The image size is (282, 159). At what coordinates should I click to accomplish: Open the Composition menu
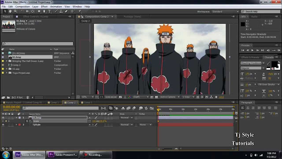click(22, 7)
